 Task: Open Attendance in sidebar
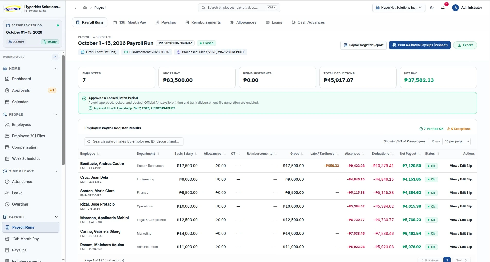tap(31, 182)
